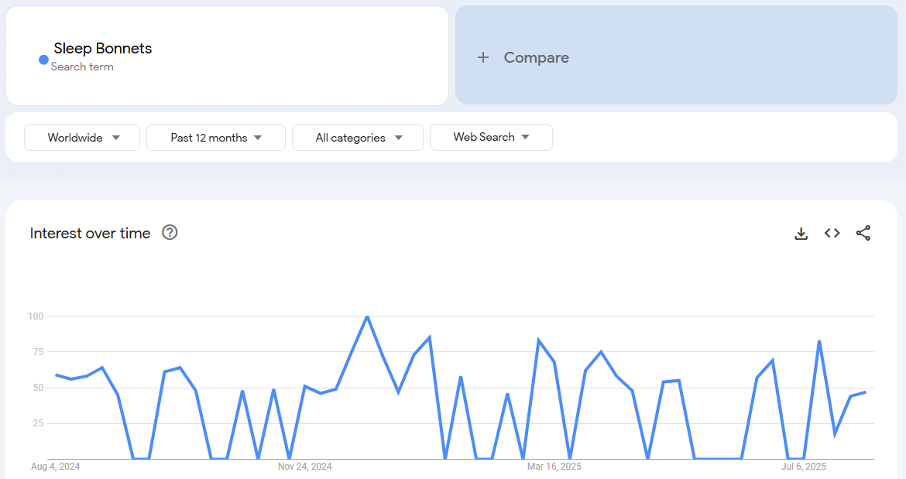Viewport: 906px width, 479px height.
Task: Open the Past 12 months time range dropdown
Action: point(216,138)
